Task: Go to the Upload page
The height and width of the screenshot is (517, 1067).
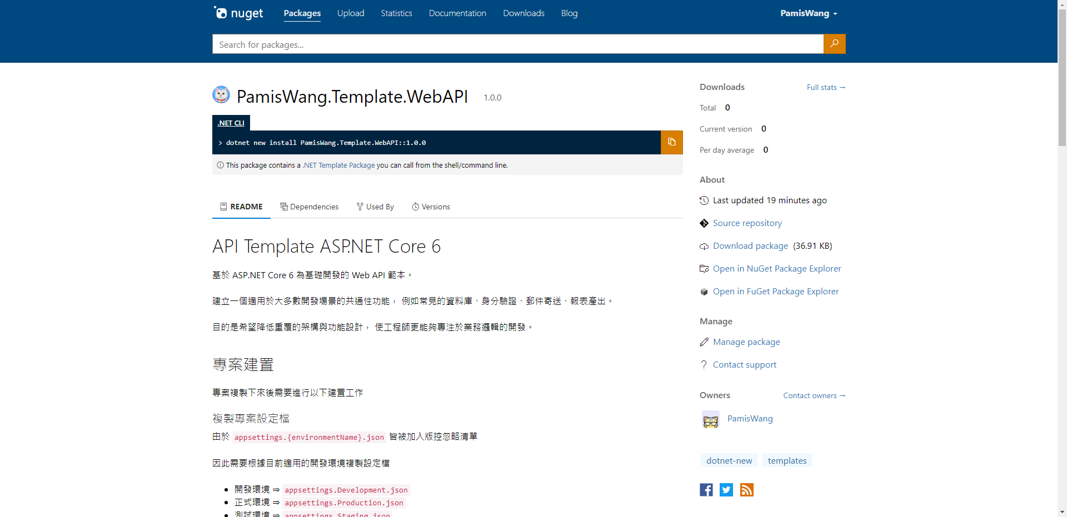Action: point(351,13)
